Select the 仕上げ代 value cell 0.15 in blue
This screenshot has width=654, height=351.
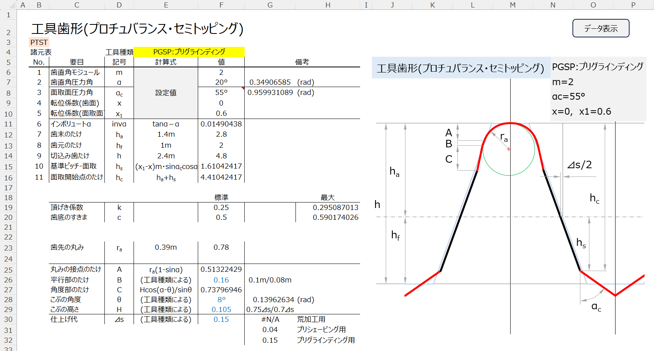[x=221, y=319]
